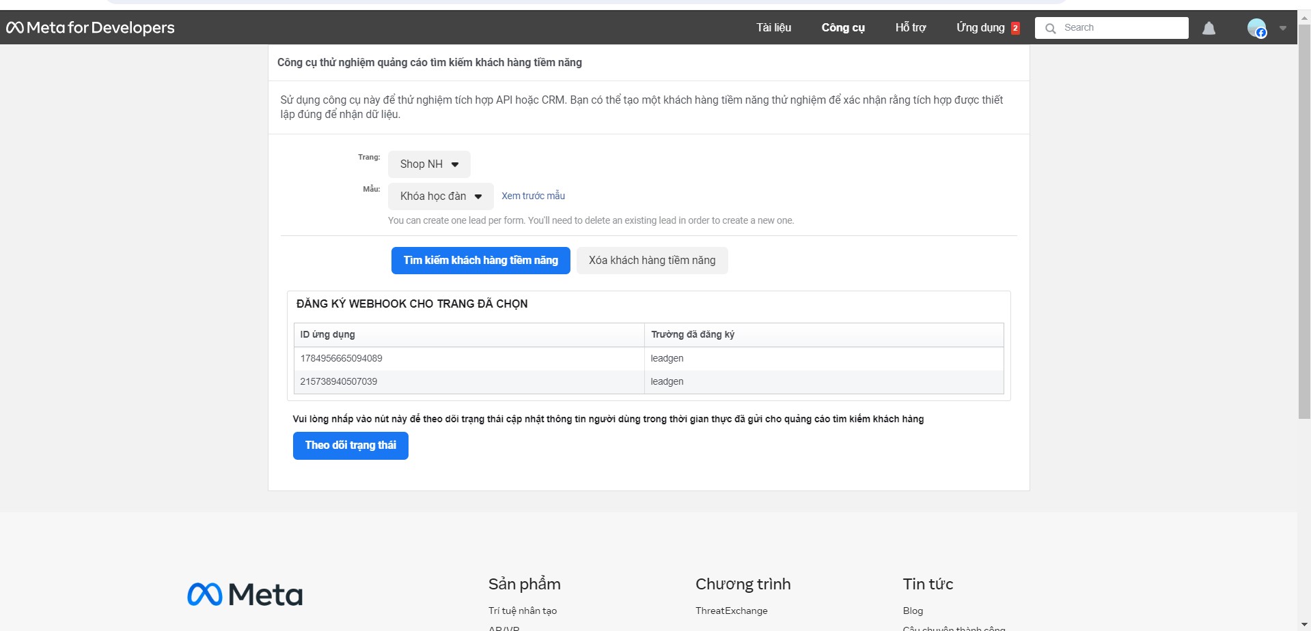
Task: Open the Meta for Developers home logo
Action: 90,27
